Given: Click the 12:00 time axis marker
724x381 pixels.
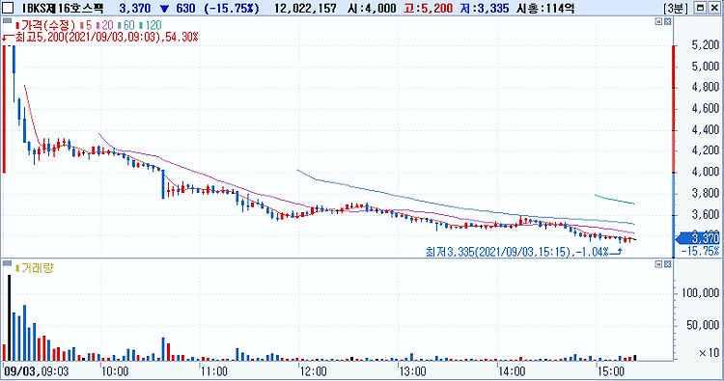Looking at the screenshot, I should 313,371.
